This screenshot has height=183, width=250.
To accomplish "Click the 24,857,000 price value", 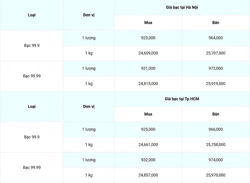I will click(148, 175).
